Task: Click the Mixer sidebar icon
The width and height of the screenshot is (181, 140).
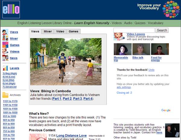Action: point(5,38)
